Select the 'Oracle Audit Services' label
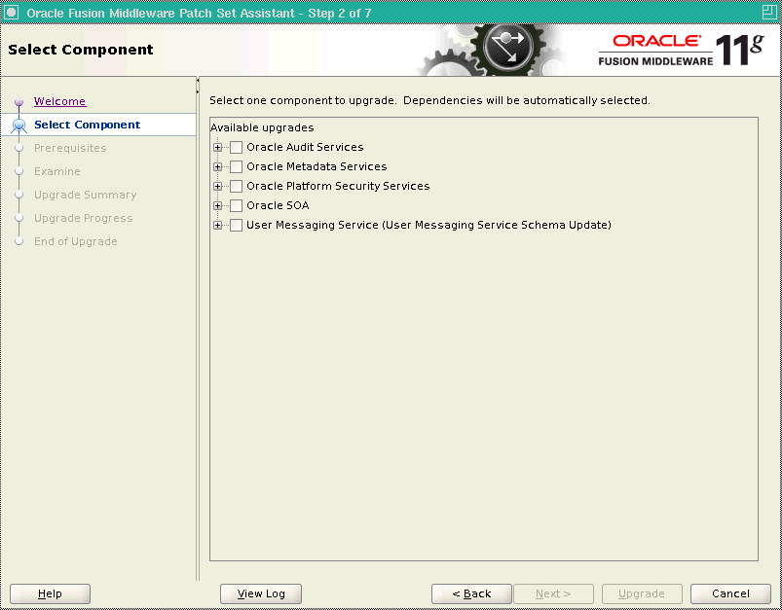This screenshot has width=782, height=610. click(305, 147)
